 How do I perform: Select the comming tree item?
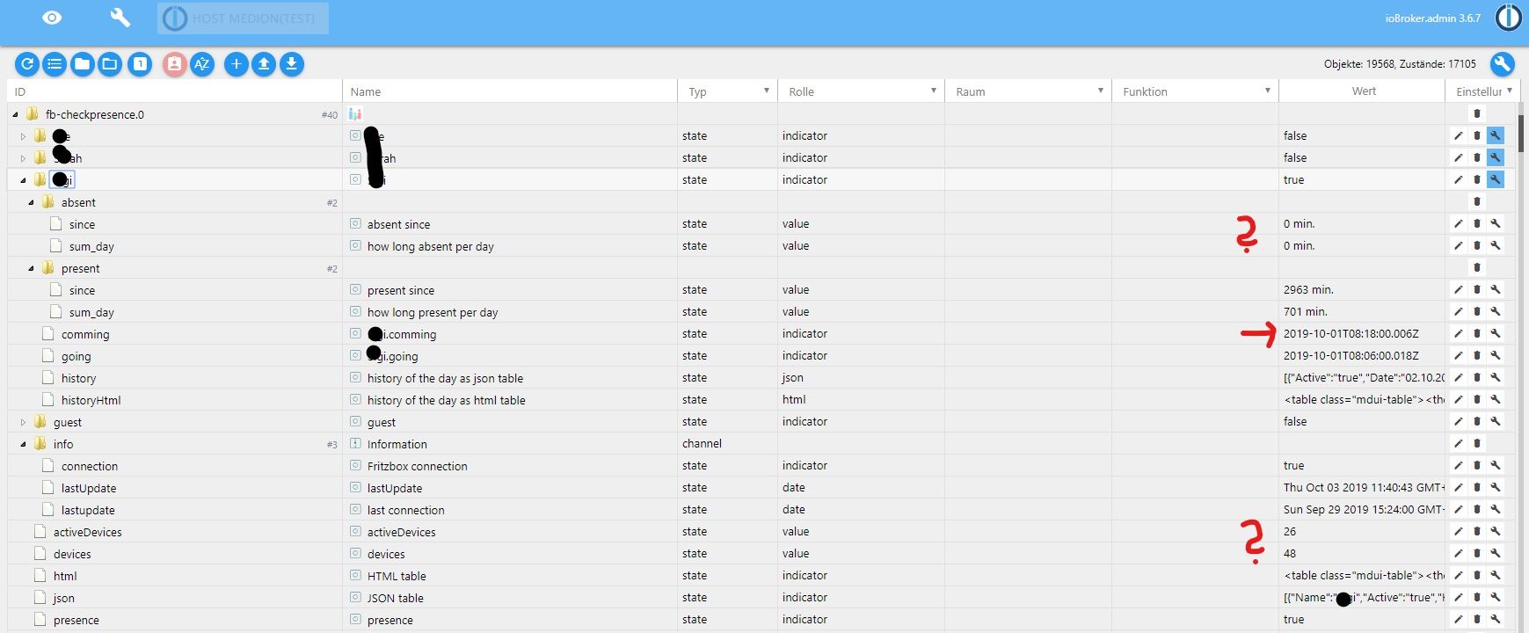click(x=85, y=334)
